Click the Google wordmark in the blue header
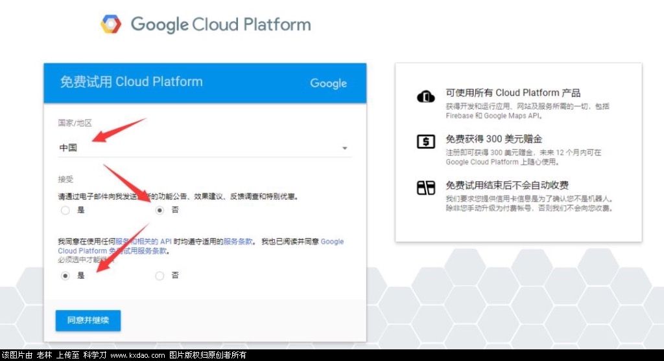 pyautogui.click(x=328, y=83)
